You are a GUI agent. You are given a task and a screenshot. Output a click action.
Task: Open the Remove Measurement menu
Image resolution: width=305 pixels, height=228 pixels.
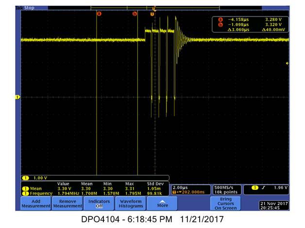pyautogui.click(x=68, y=204)
